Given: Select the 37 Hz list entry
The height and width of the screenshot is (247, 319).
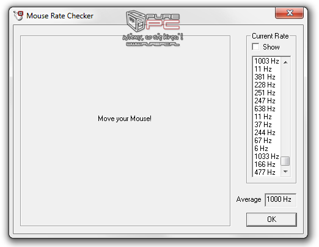Looking at the screenshot, I should click(x=266, y=125).
